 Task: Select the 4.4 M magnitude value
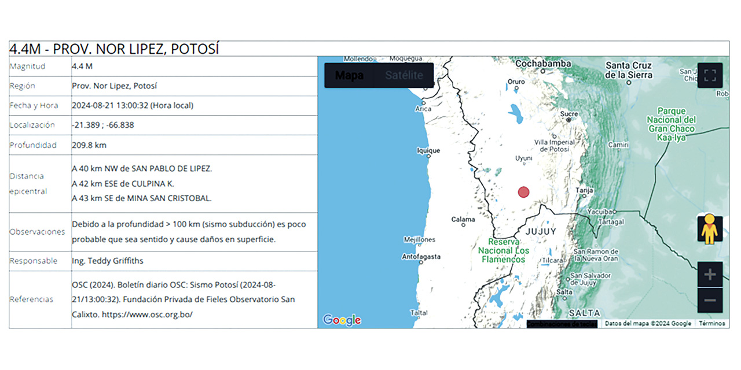(82, 66)
